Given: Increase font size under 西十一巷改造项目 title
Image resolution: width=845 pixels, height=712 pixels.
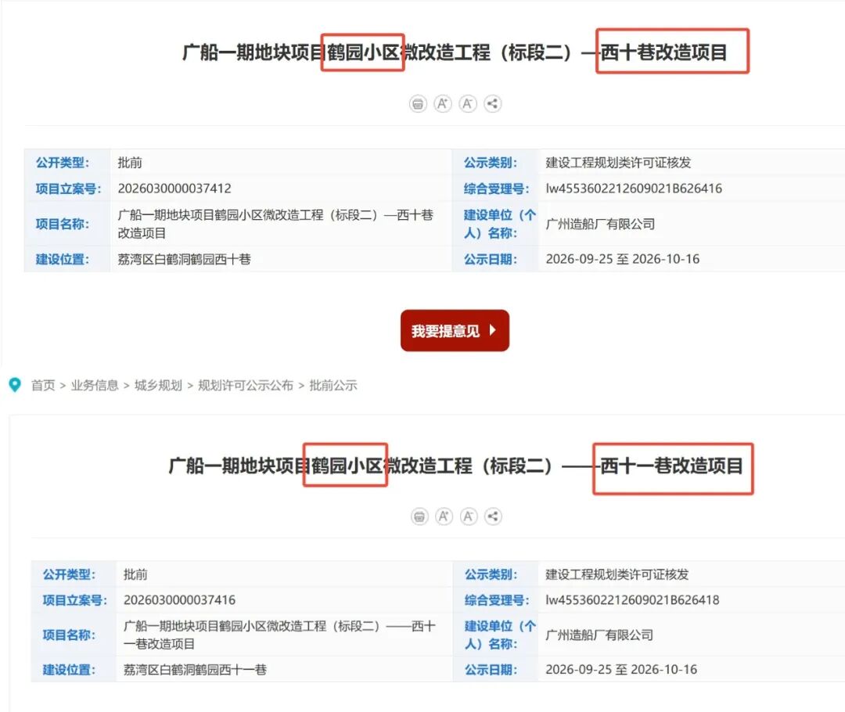Looking at the screenshot, I should 444,516.
